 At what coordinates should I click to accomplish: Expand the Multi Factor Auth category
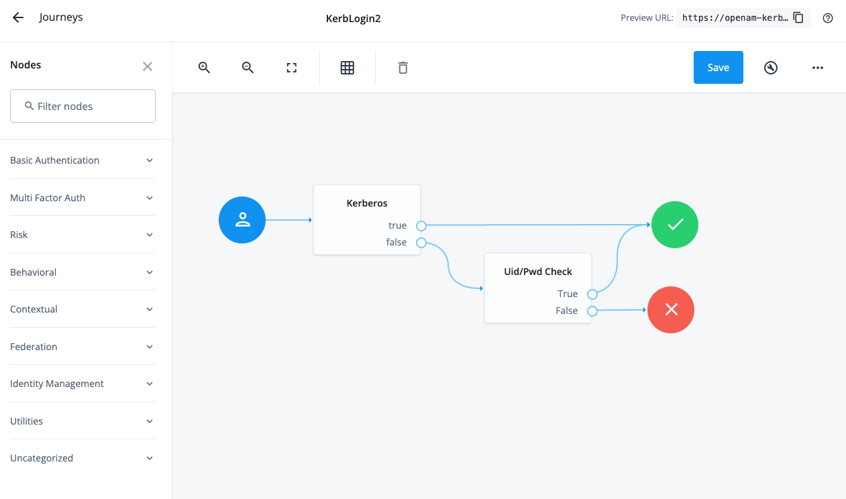[83, 198]
